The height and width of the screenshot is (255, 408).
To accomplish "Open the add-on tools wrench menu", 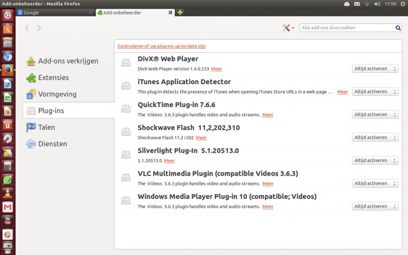I will coord(287,28).
